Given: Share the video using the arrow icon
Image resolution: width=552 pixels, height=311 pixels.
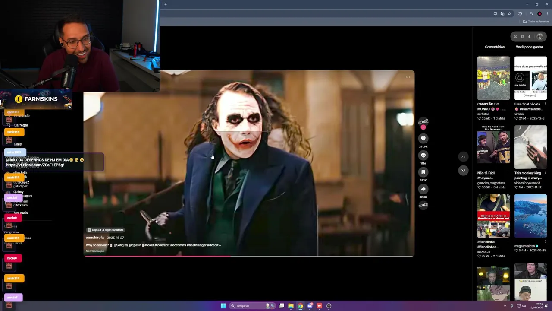Looking at the screenshot, I should pyautogui.click(x=423, y=189).
